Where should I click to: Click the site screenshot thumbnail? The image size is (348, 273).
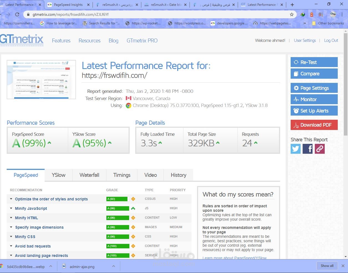tap(41, 80)
